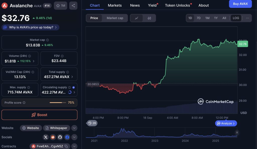Select the 7D time range

point(199,18)
